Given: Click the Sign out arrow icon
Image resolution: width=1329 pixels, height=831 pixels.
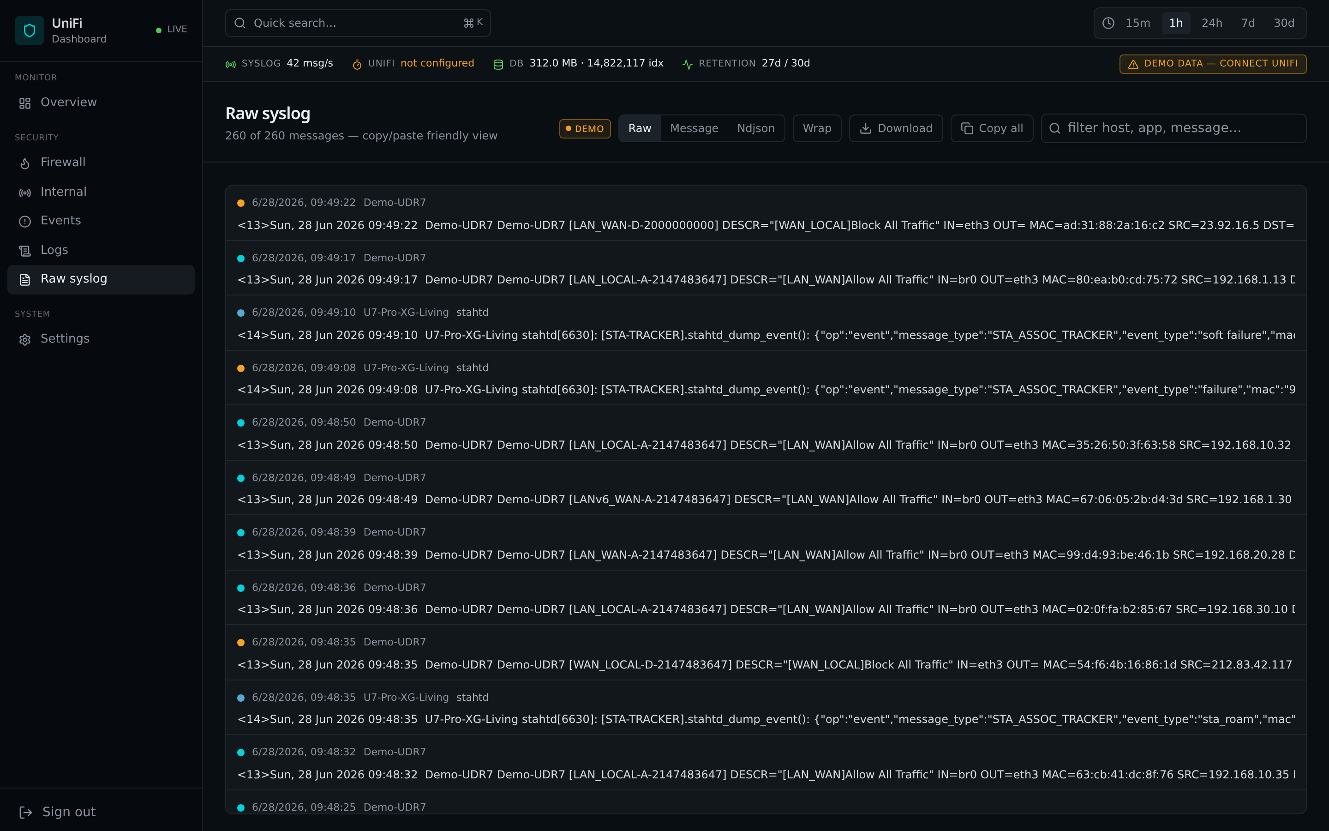Looking at the screenshot, I should click(26, 812).
